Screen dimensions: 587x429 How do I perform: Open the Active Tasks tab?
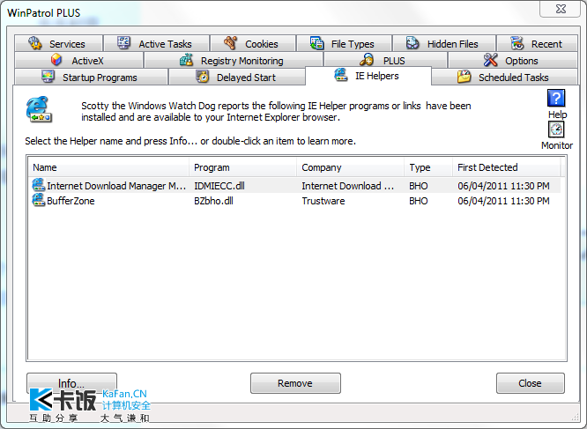(157, 43)
